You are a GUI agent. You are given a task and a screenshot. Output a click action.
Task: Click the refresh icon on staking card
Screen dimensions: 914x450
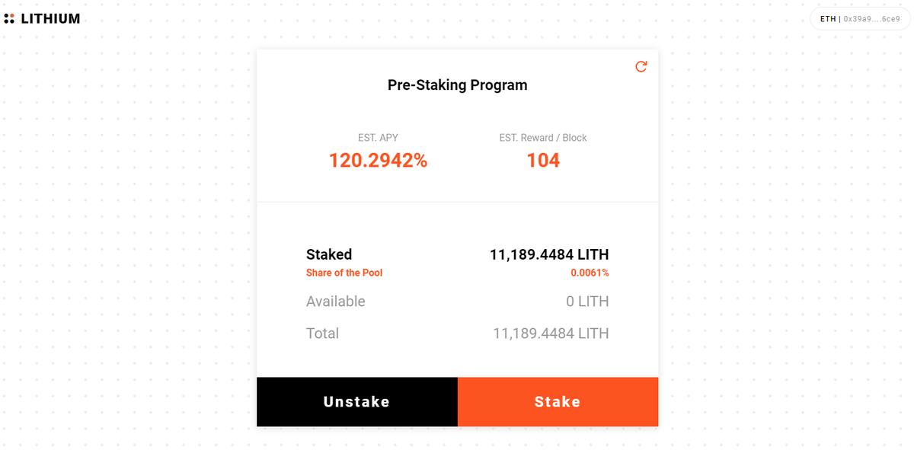(641, 66)
